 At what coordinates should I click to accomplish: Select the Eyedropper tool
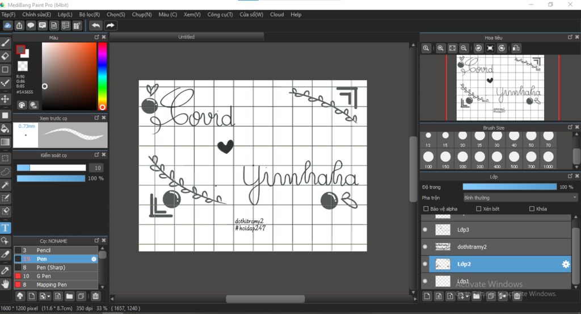pyautogui.click(x=5, y=271)
